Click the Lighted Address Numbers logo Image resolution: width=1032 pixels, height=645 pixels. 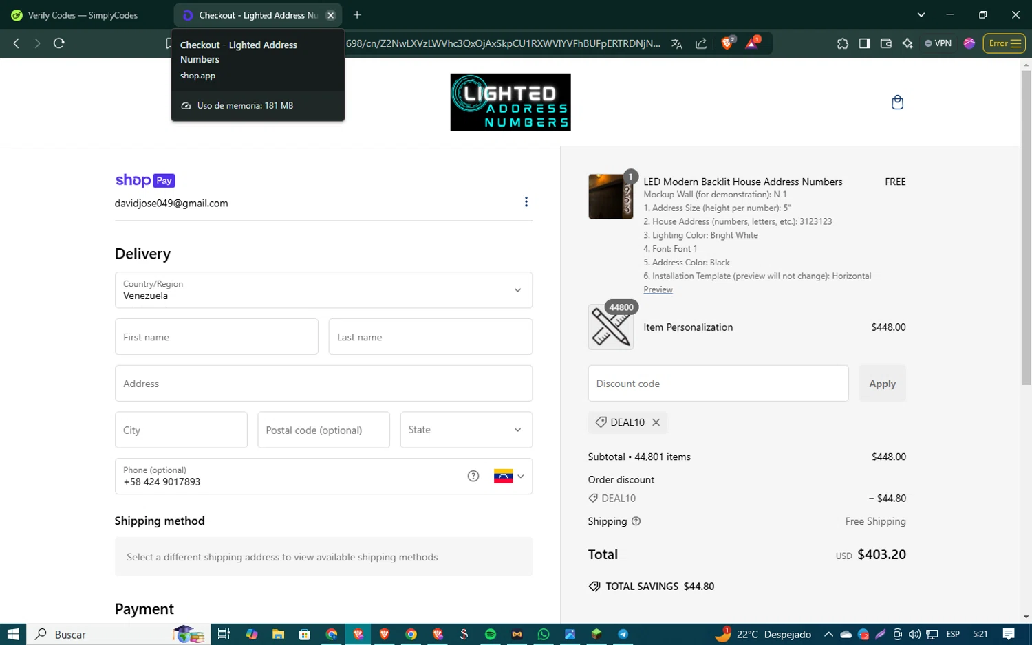pyautogui.click(x=510, y=102)
